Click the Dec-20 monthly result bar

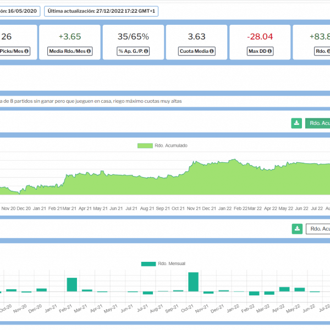click(x=42, y=290)
